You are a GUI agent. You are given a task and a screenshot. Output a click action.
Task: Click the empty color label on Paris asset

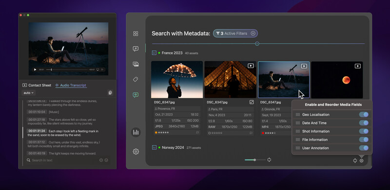210,133
